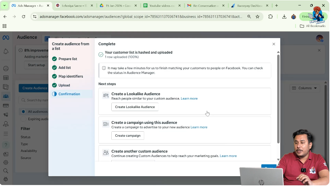Click Learn more link for Lookalike Audience
The height and width of the screenshot is (186, 330).
pos(189,99)
